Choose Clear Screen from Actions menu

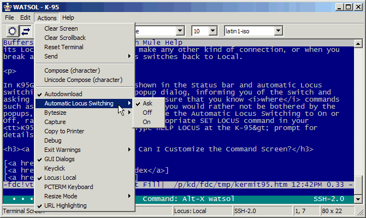pyautogui.click(x=85, y=28)
